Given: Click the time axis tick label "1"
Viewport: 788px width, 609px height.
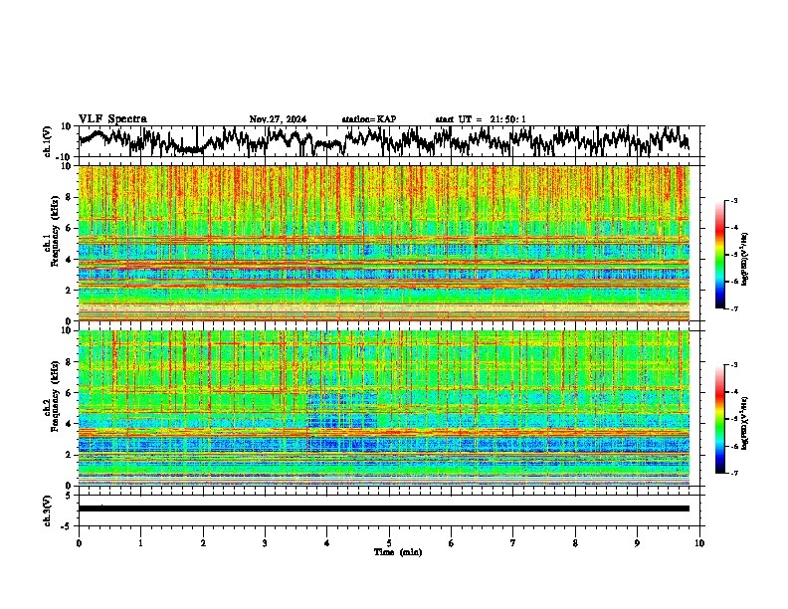Looking at the screenshot, I should tap(140, 543).
